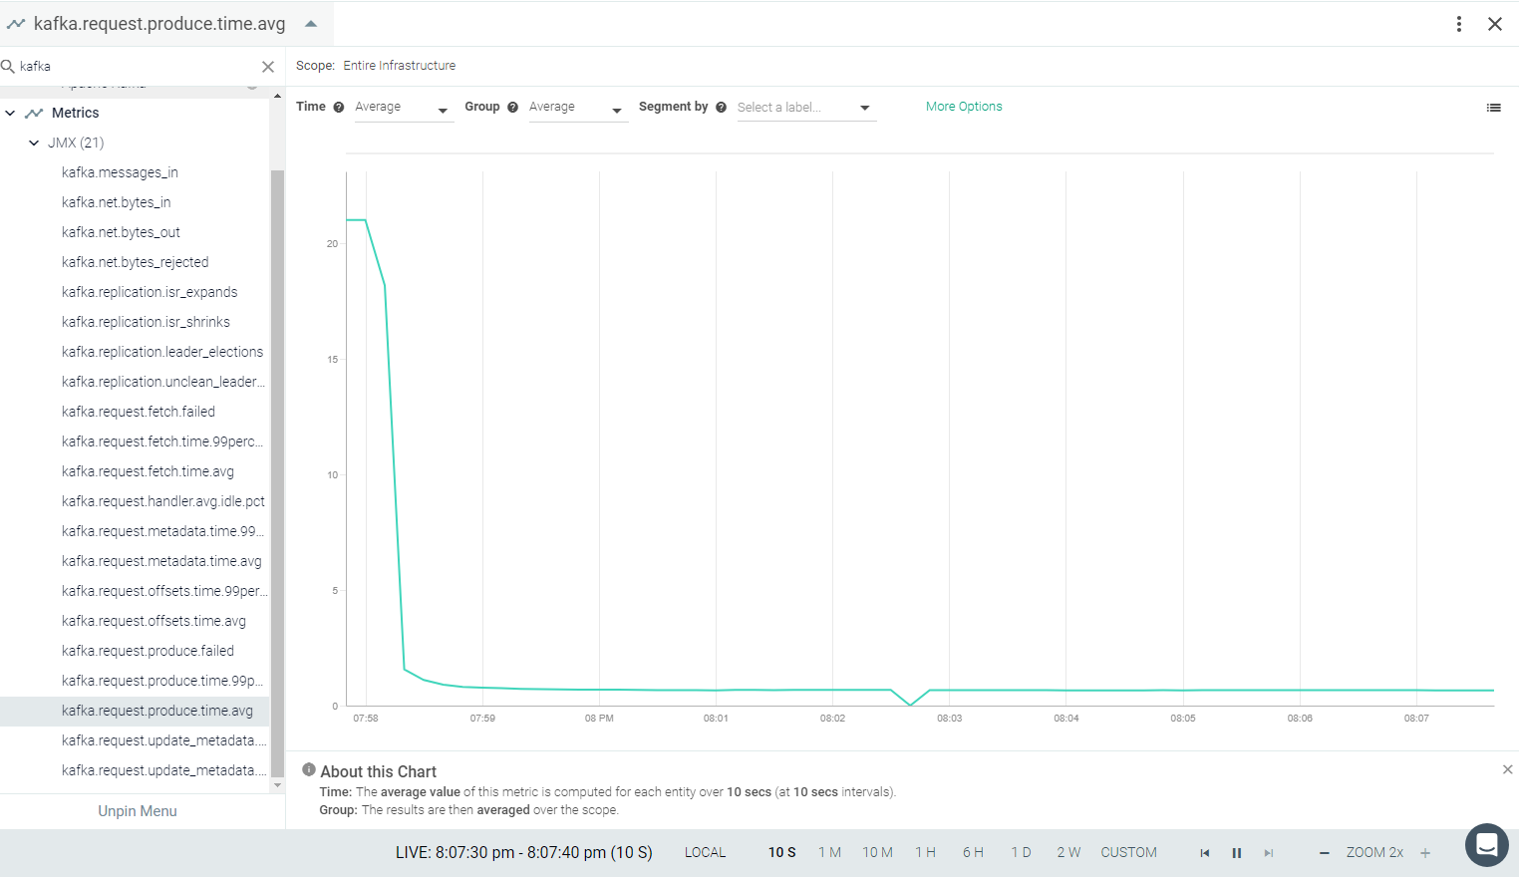Select the 1 D time range
Image resolution: width=1519 pixels, height=877 pixels.
coord(1021,852)
